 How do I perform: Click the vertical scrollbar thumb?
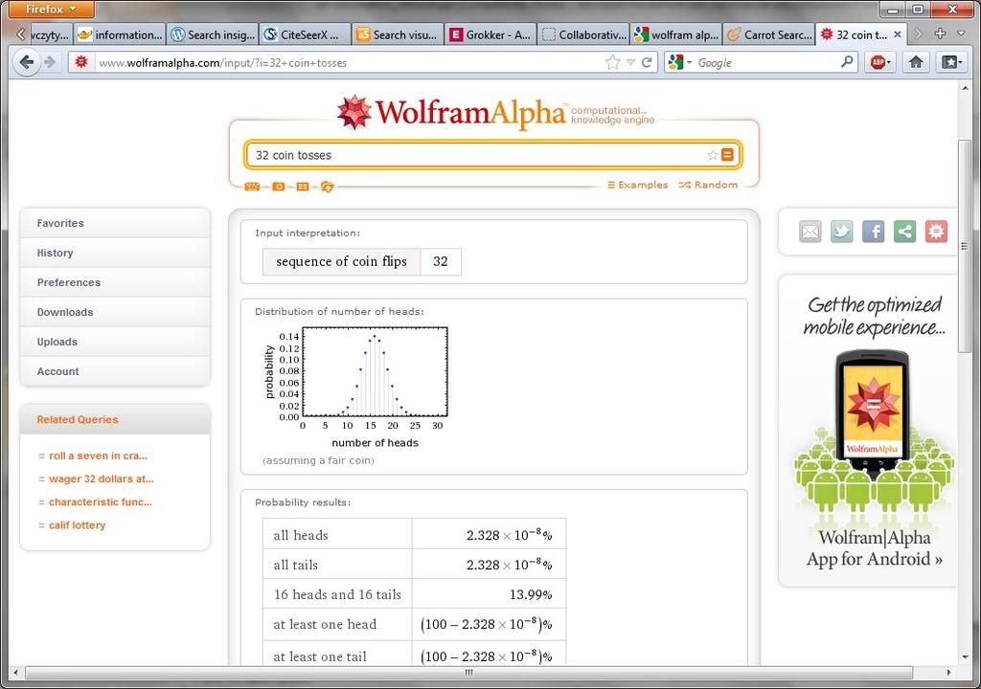[x=964, y=247]
